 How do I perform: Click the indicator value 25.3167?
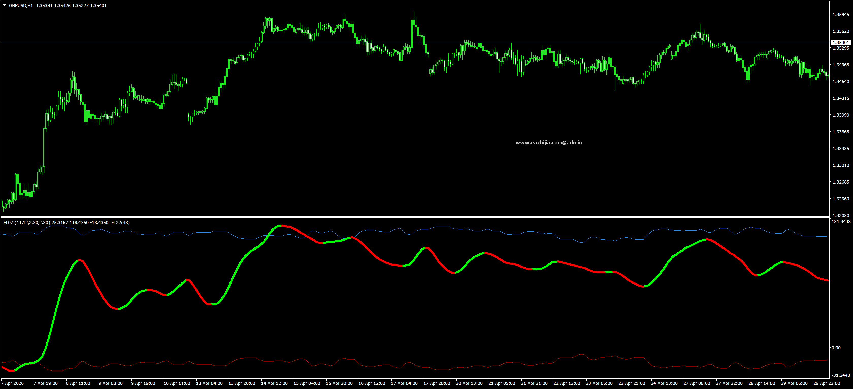(x=60, y=223)
